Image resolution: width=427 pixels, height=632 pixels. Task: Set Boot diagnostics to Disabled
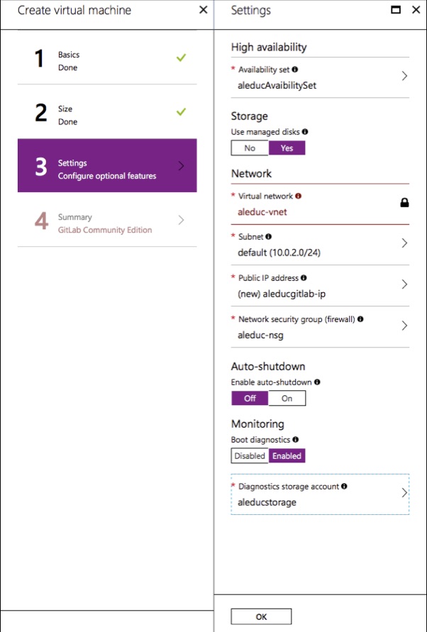click(249, 455)
